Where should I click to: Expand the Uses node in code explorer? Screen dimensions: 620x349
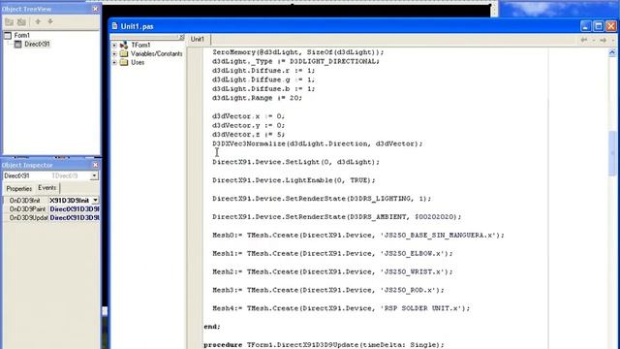[114, 62]
